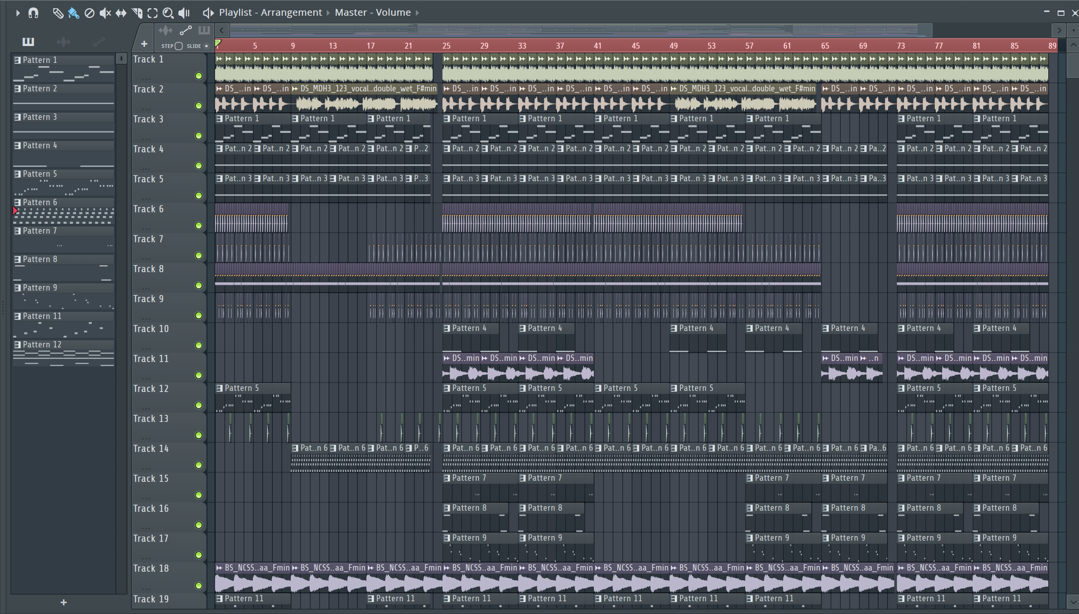This screenshot has height=614, width=1079.
Task: Mute Track 11 using its green LED
Action: tap(199, 375)
